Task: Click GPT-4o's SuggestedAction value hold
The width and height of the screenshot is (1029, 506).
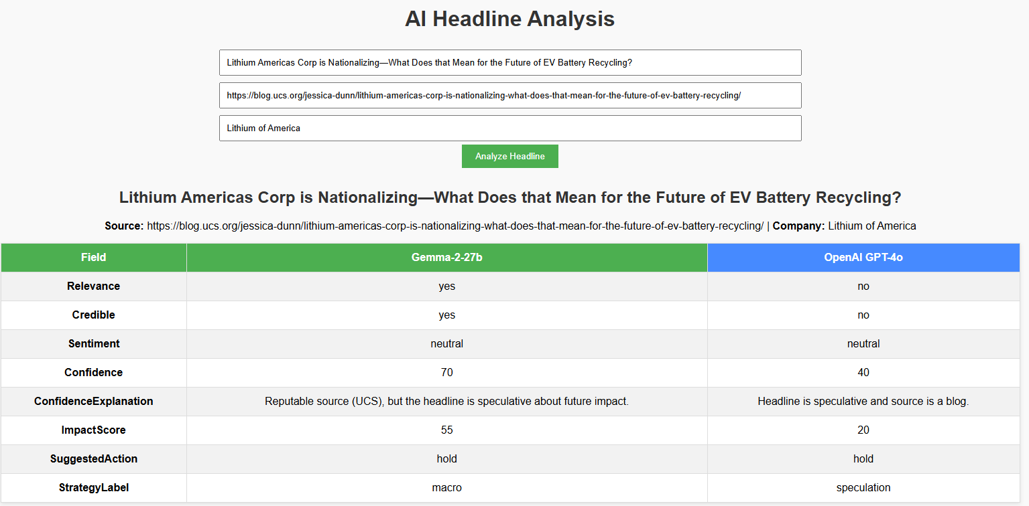Action: tap(863, 459)
